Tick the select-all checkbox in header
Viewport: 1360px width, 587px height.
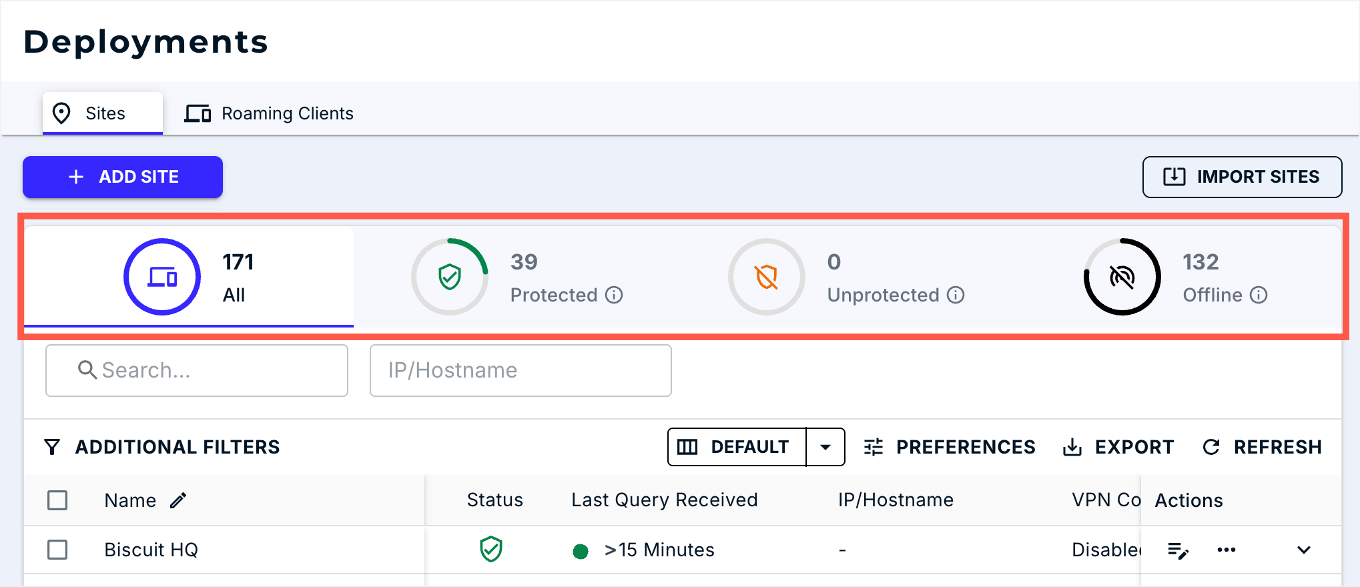(x=57, y=500)
